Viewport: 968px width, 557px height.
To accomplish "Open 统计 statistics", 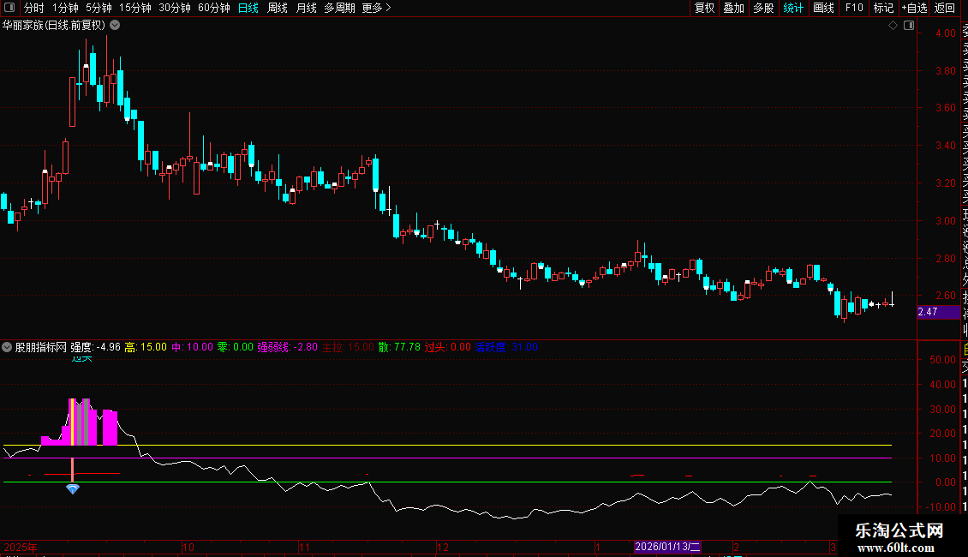I will 793,8.
